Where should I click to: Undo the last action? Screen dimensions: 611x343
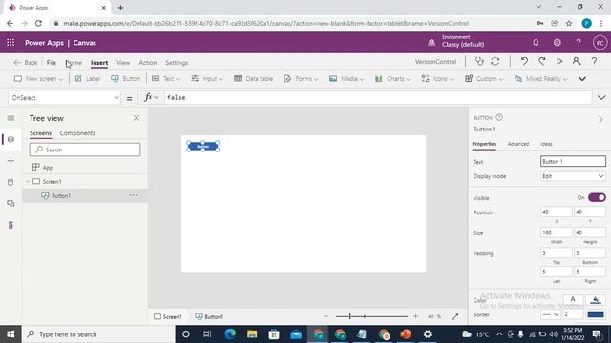click(524, 61)
